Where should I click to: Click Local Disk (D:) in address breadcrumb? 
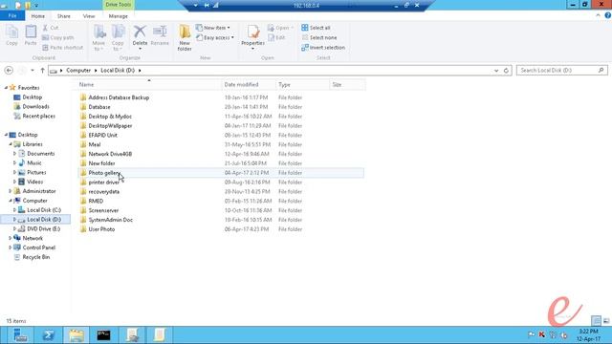pos(118,70)
